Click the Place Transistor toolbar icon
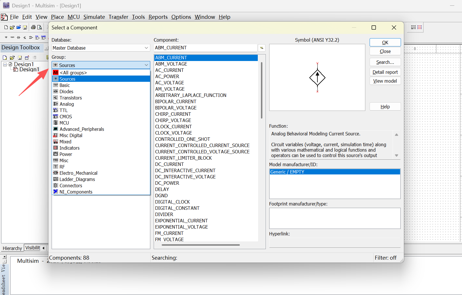 click(x=25, y=37)
